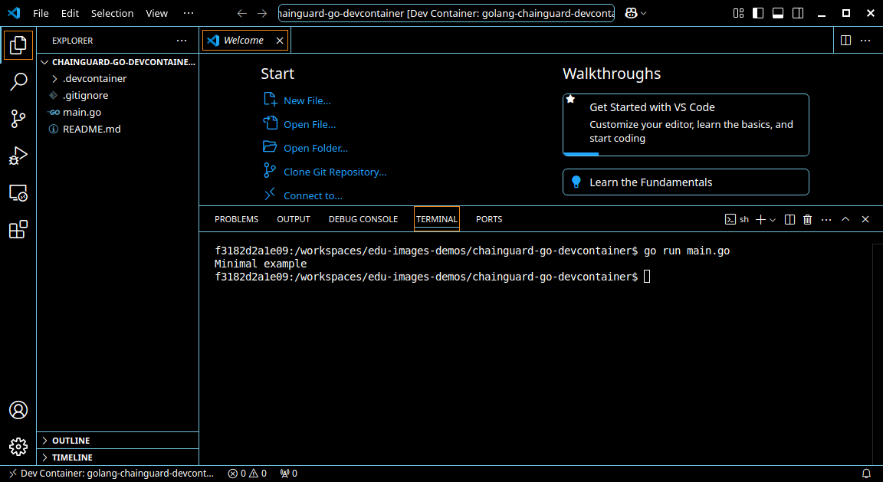Switch to the OUTPUT tab
Screen dimensions: 883x482
click(x=293, y=219)
